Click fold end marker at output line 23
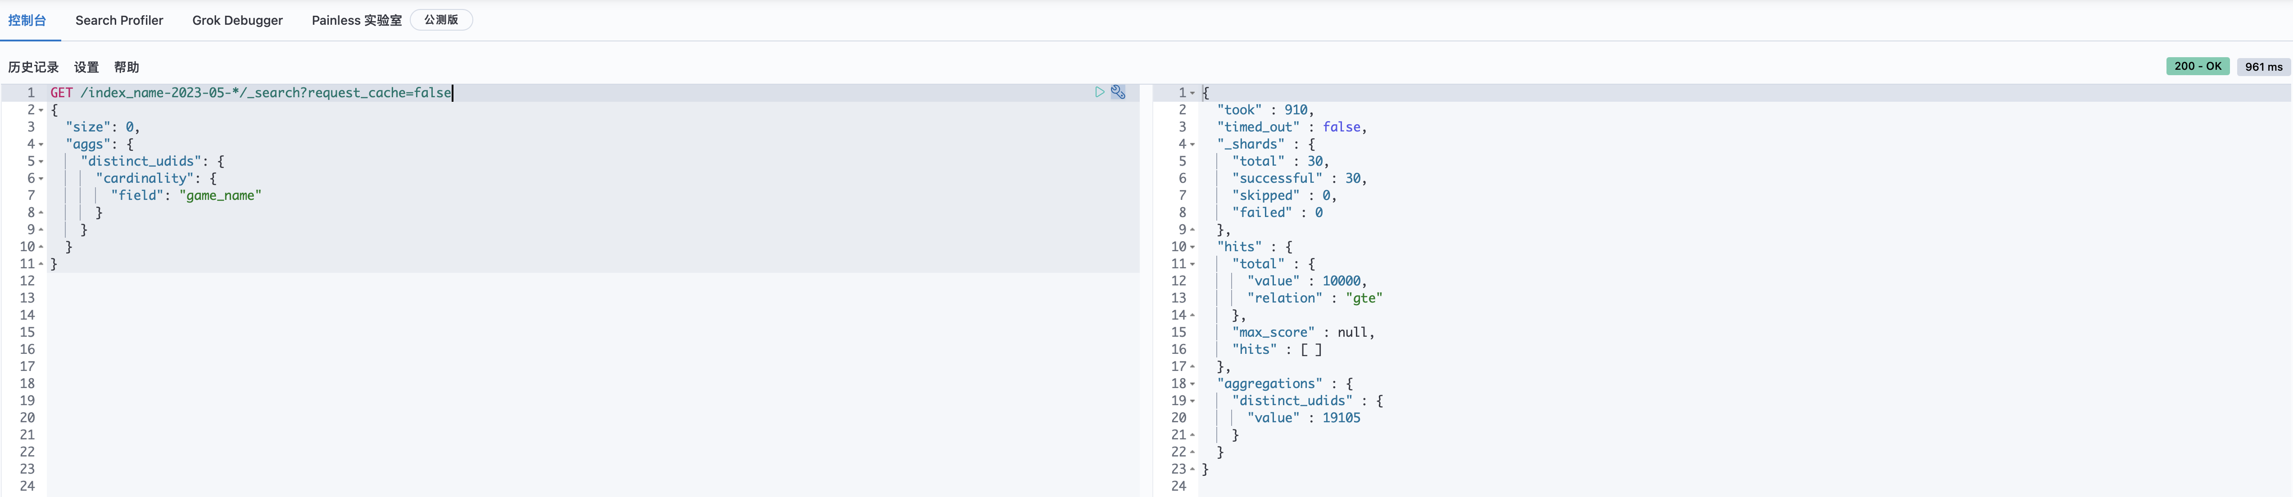2293x497 pixels. 1193,470
